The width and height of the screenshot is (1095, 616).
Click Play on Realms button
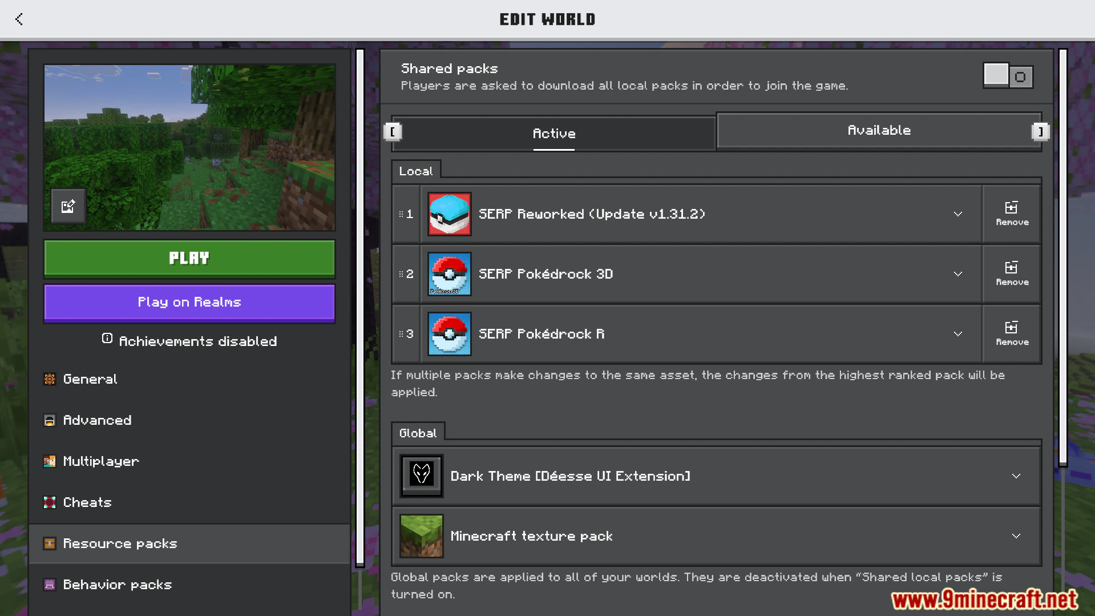189,303
